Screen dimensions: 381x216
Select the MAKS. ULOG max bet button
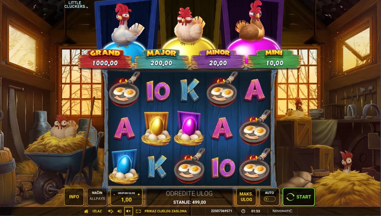point(246,197)
